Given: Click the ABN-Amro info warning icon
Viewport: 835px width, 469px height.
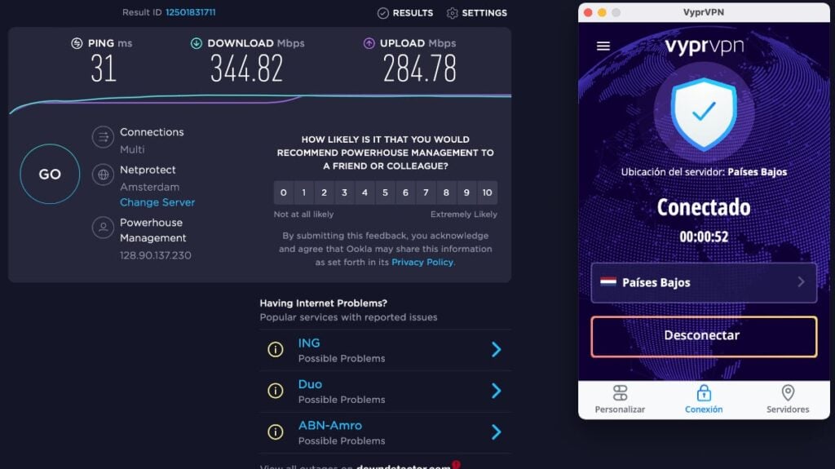Looking at the screenshot, I should (276, 431).
